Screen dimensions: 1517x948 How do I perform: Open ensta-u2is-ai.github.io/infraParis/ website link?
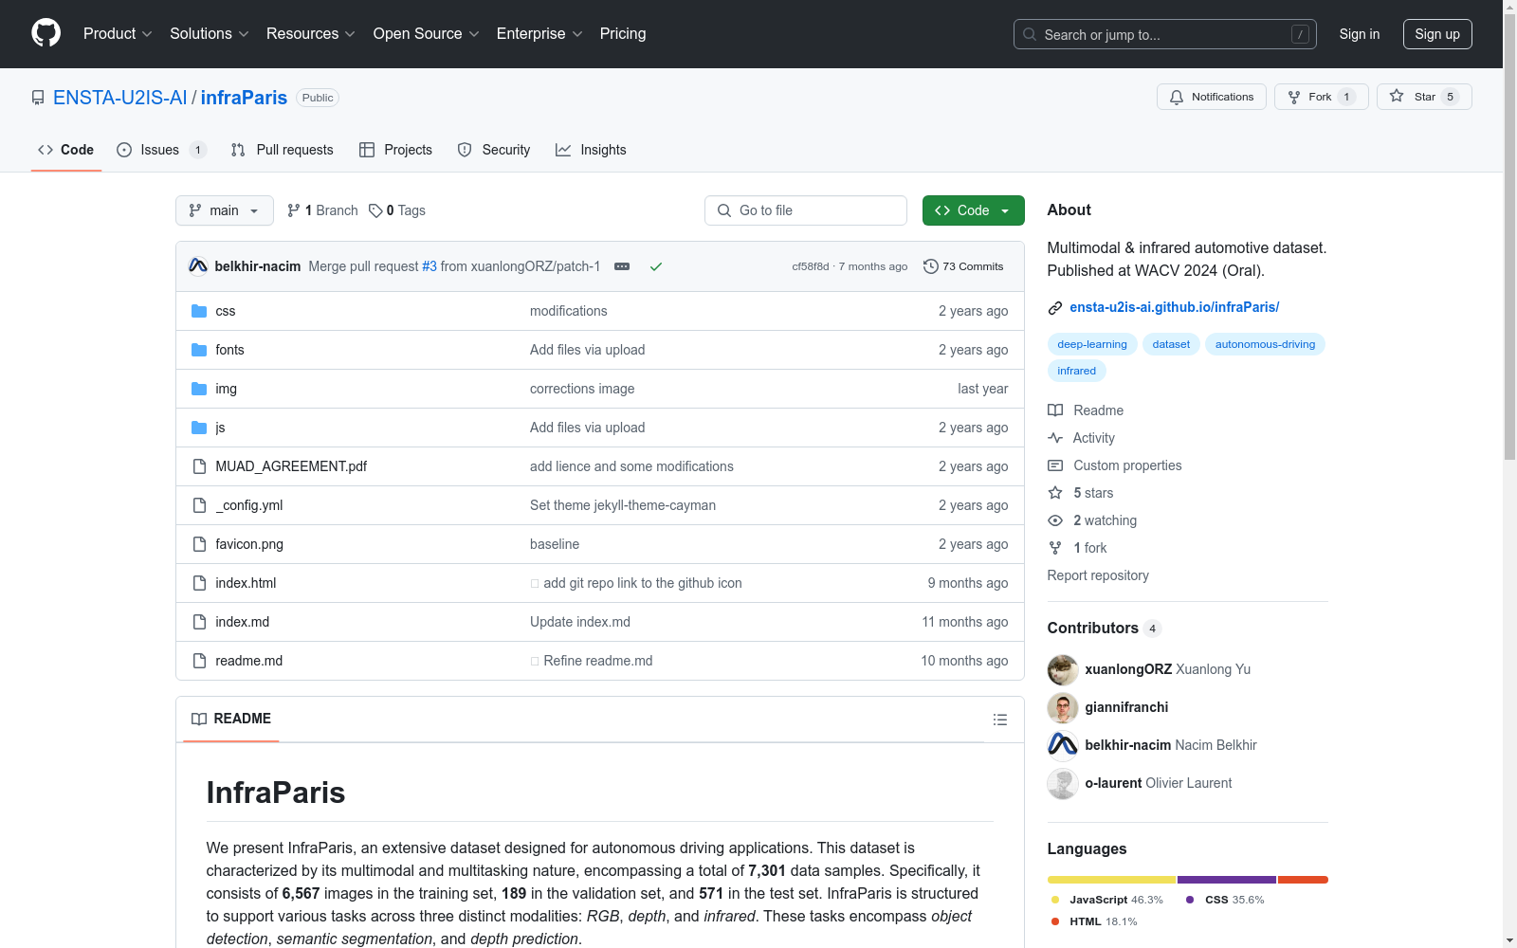coord(1174,307)
